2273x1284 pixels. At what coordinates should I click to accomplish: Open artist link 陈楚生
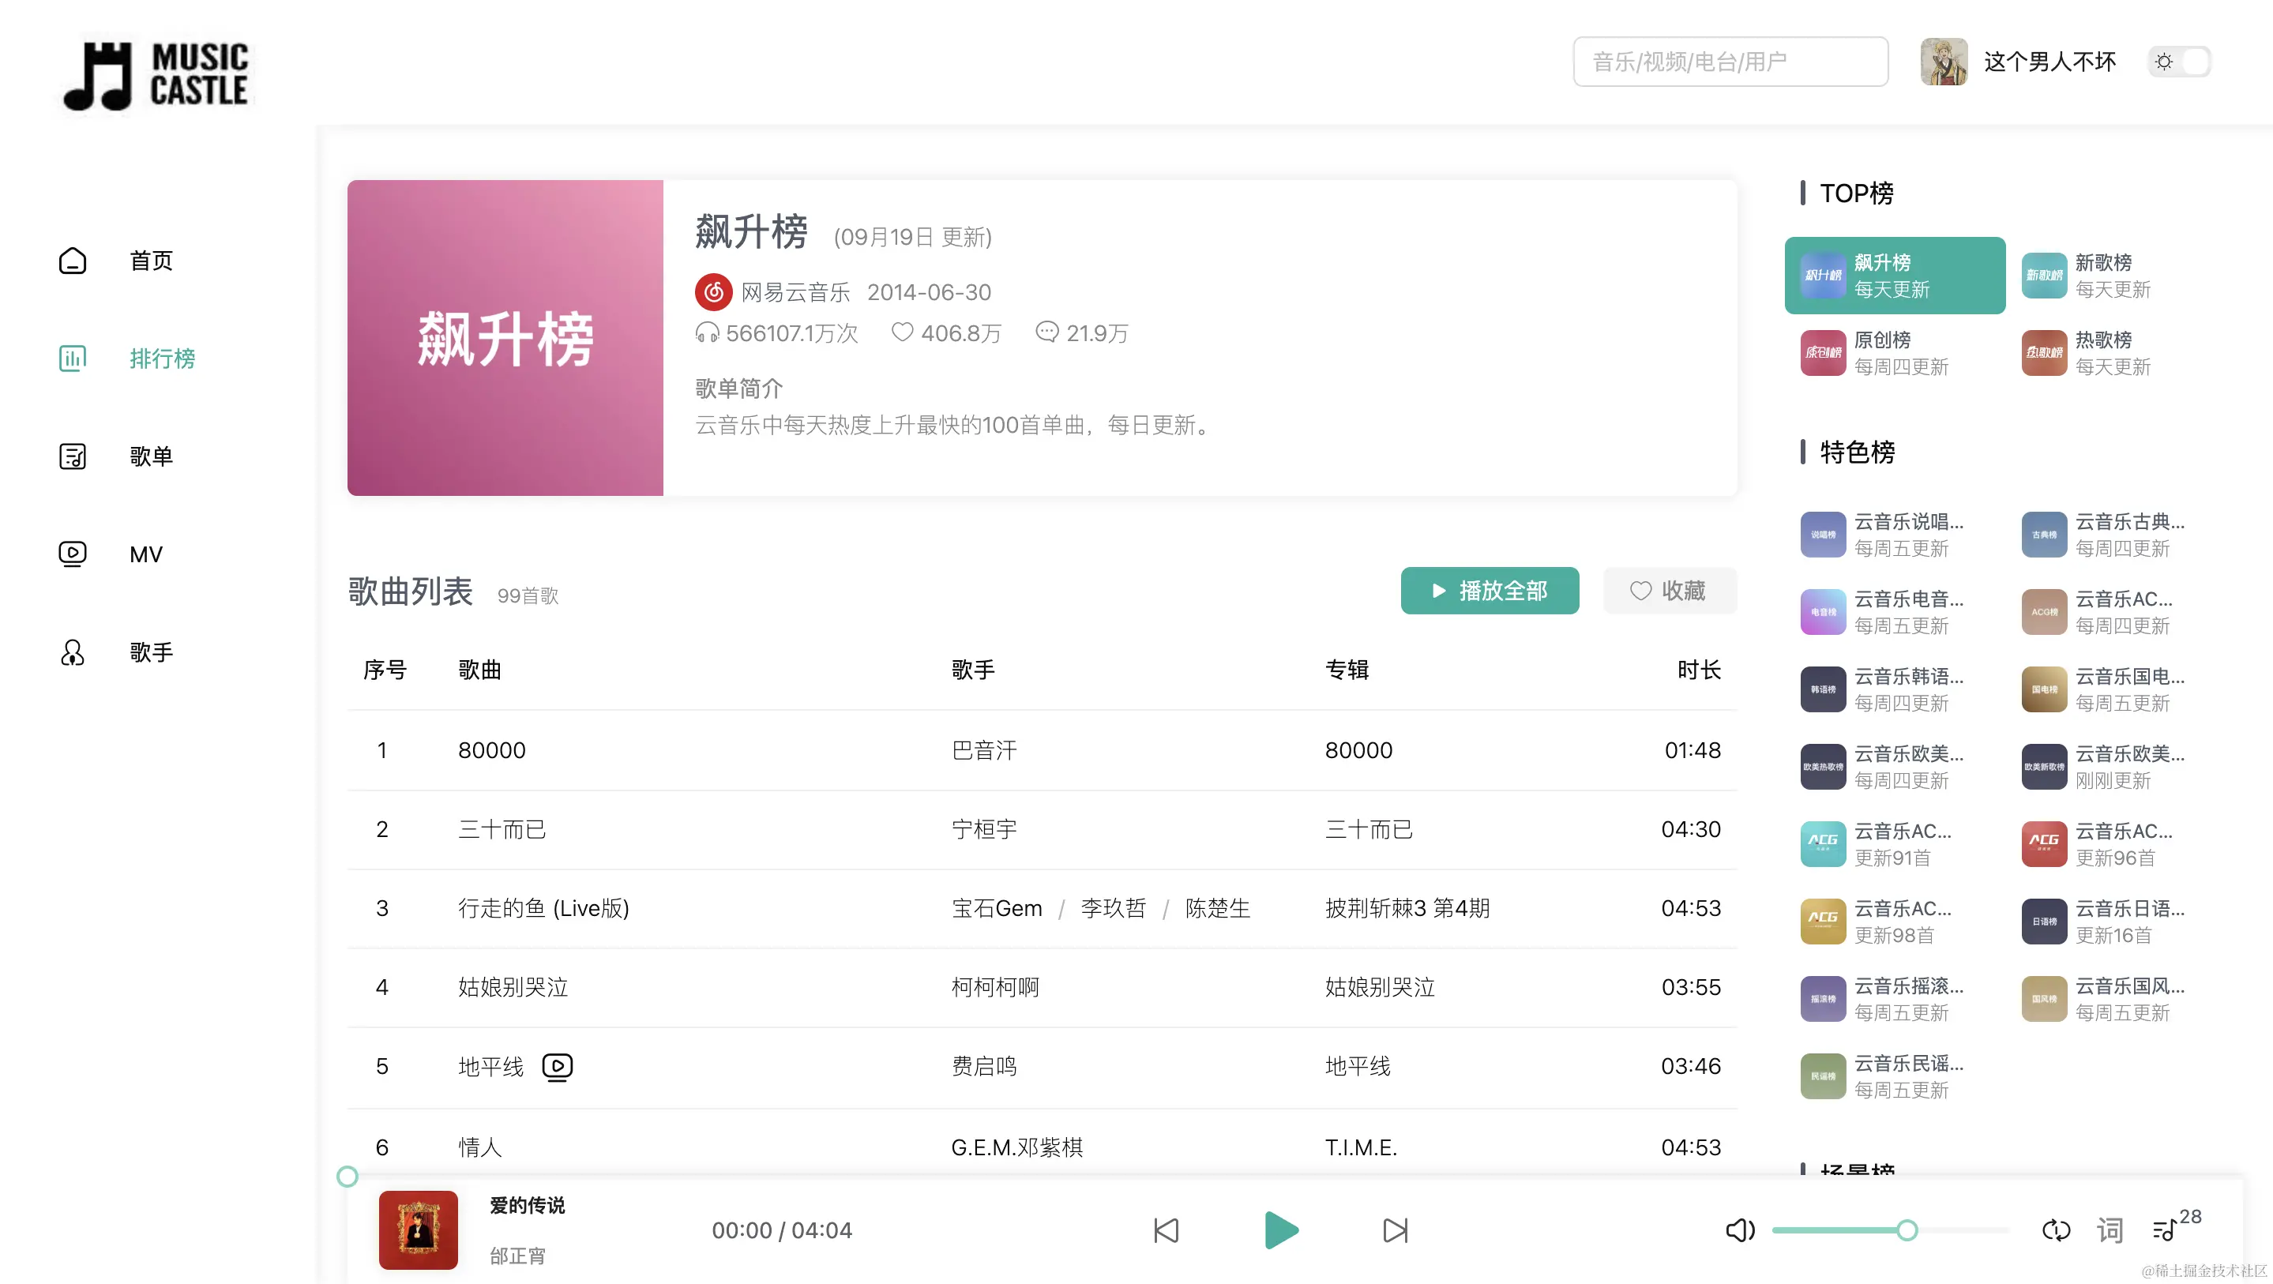(x=1217, y=908)
